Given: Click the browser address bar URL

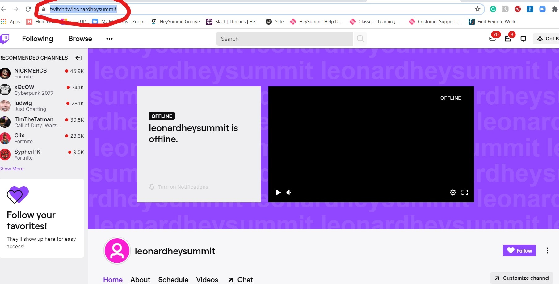Looking at the screenshot, I should (83, 9).
